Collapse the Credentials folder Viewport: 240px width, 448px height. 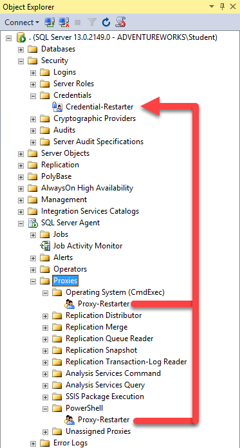pyautogui.click(x=33, y=95)
